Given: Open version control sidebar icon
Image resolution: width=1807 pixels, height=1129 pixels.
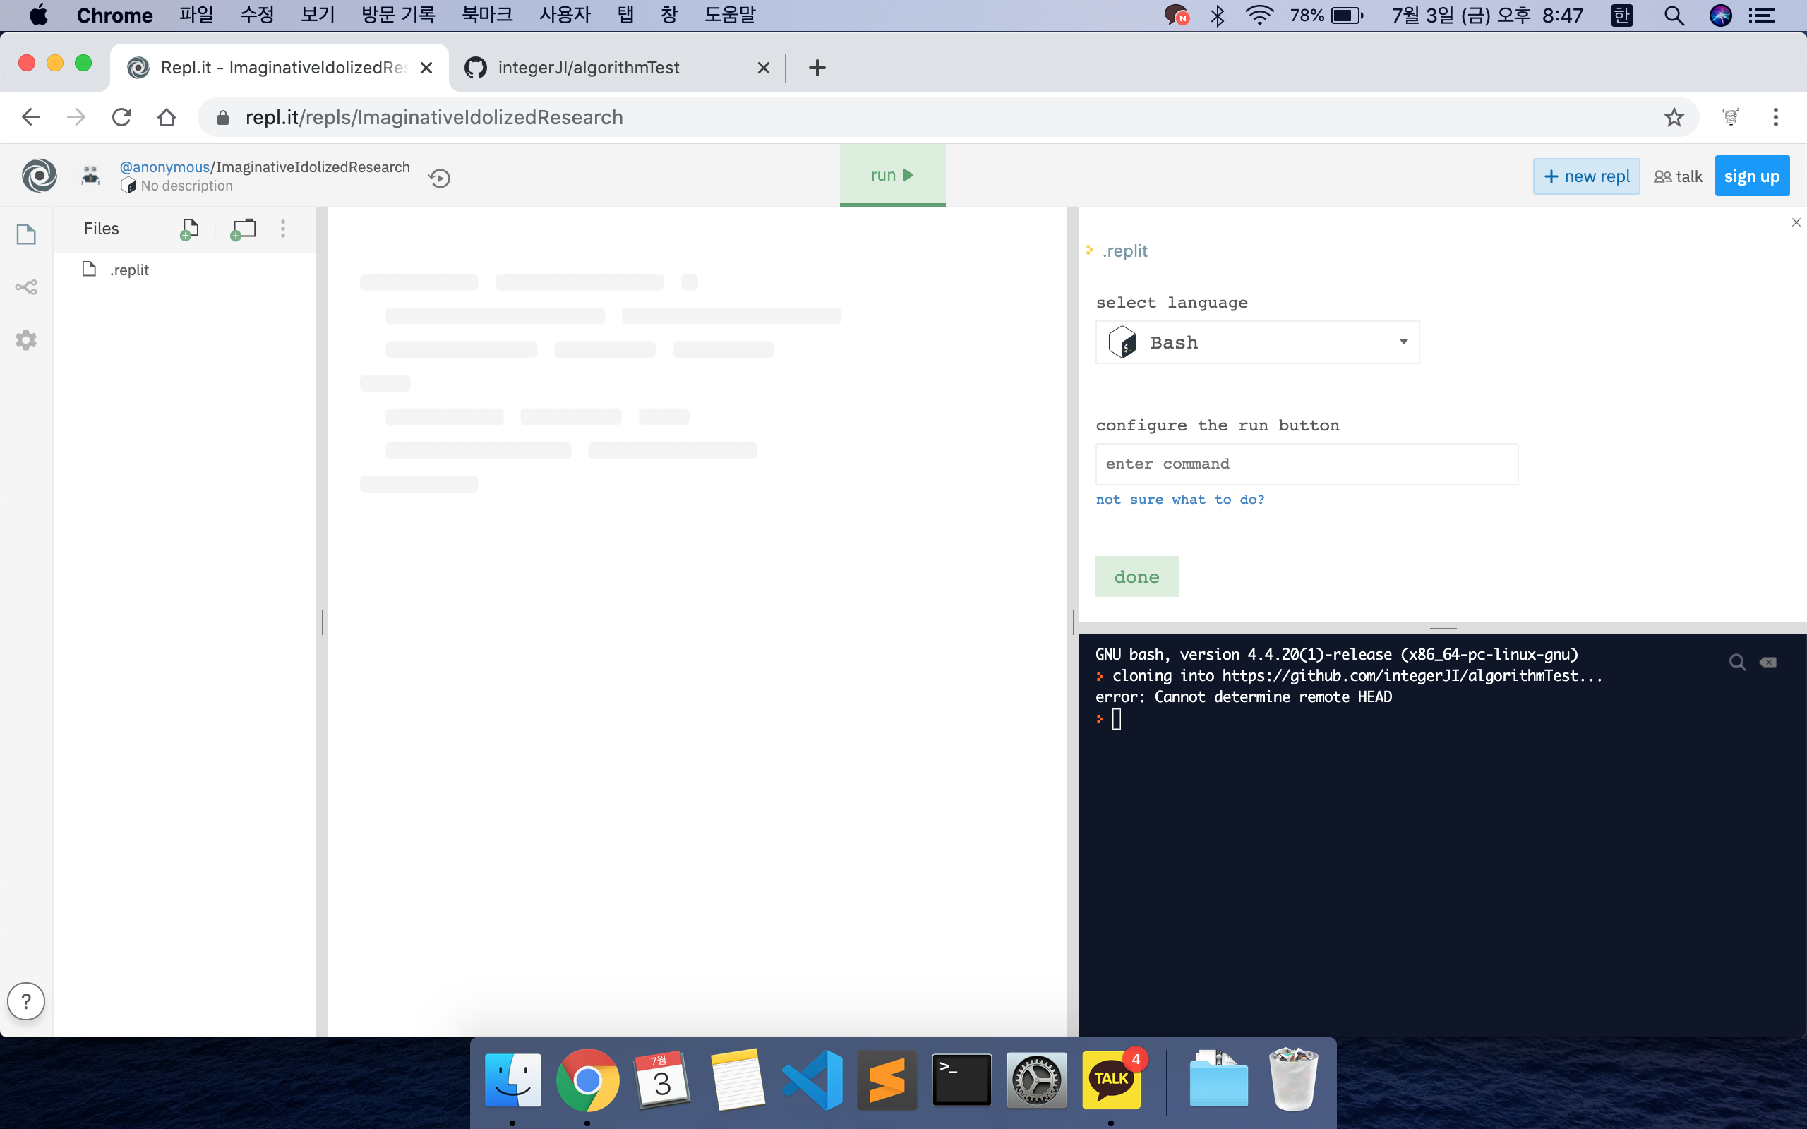Looking at the screenshot, I should pos(26,287).
